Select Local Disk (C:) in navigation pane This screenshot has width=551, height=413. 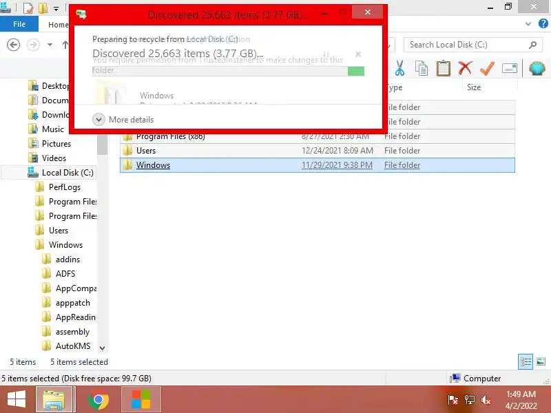coord(61,173)
